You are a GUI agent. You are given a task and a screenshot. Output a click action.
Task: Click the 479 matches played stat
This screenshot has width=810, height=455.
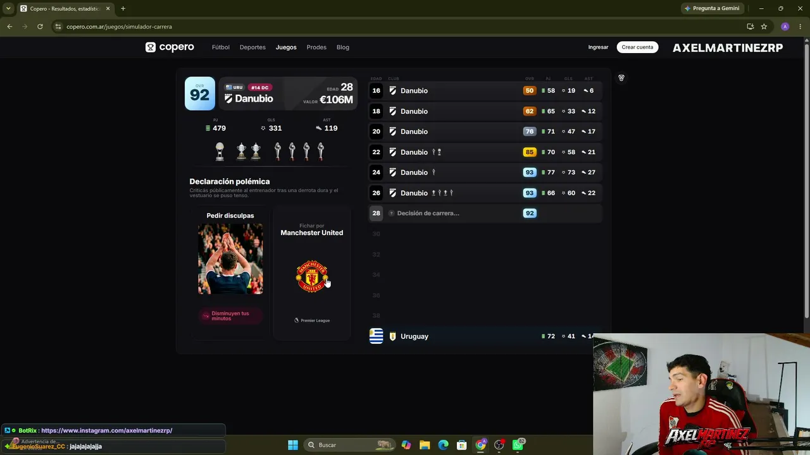coord(216,128)
